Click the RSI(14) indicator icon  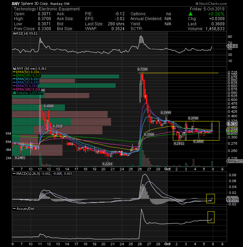14,34
